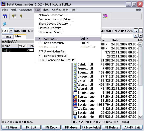The width and height of the screenshot is (144, 131).
Task: Choose FTP New Connection... entry
Action: (68, 43)
